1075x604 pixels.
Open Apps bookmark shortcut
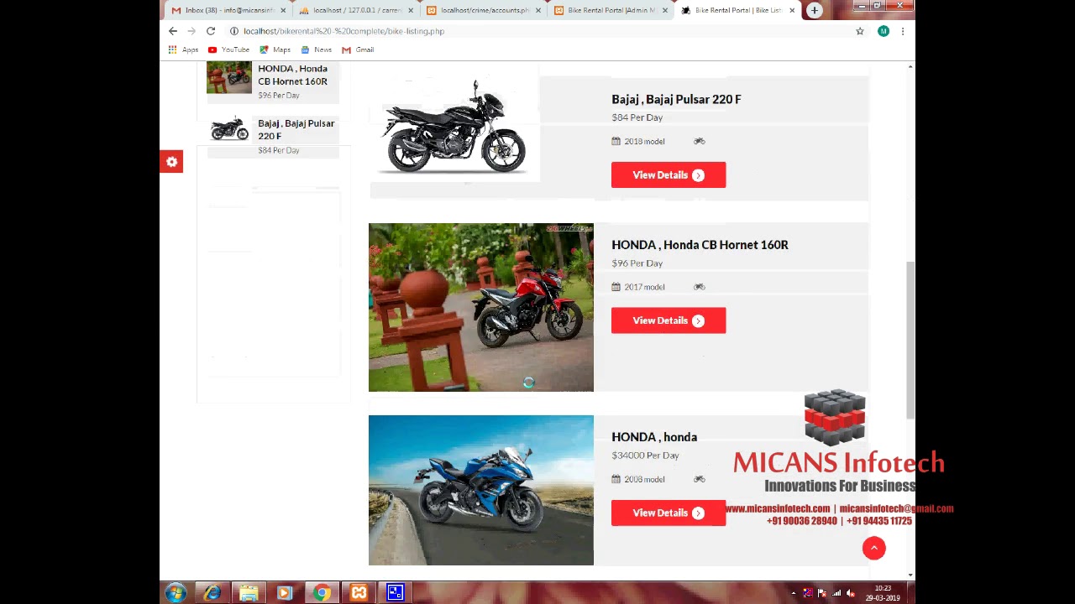point(183,49)
